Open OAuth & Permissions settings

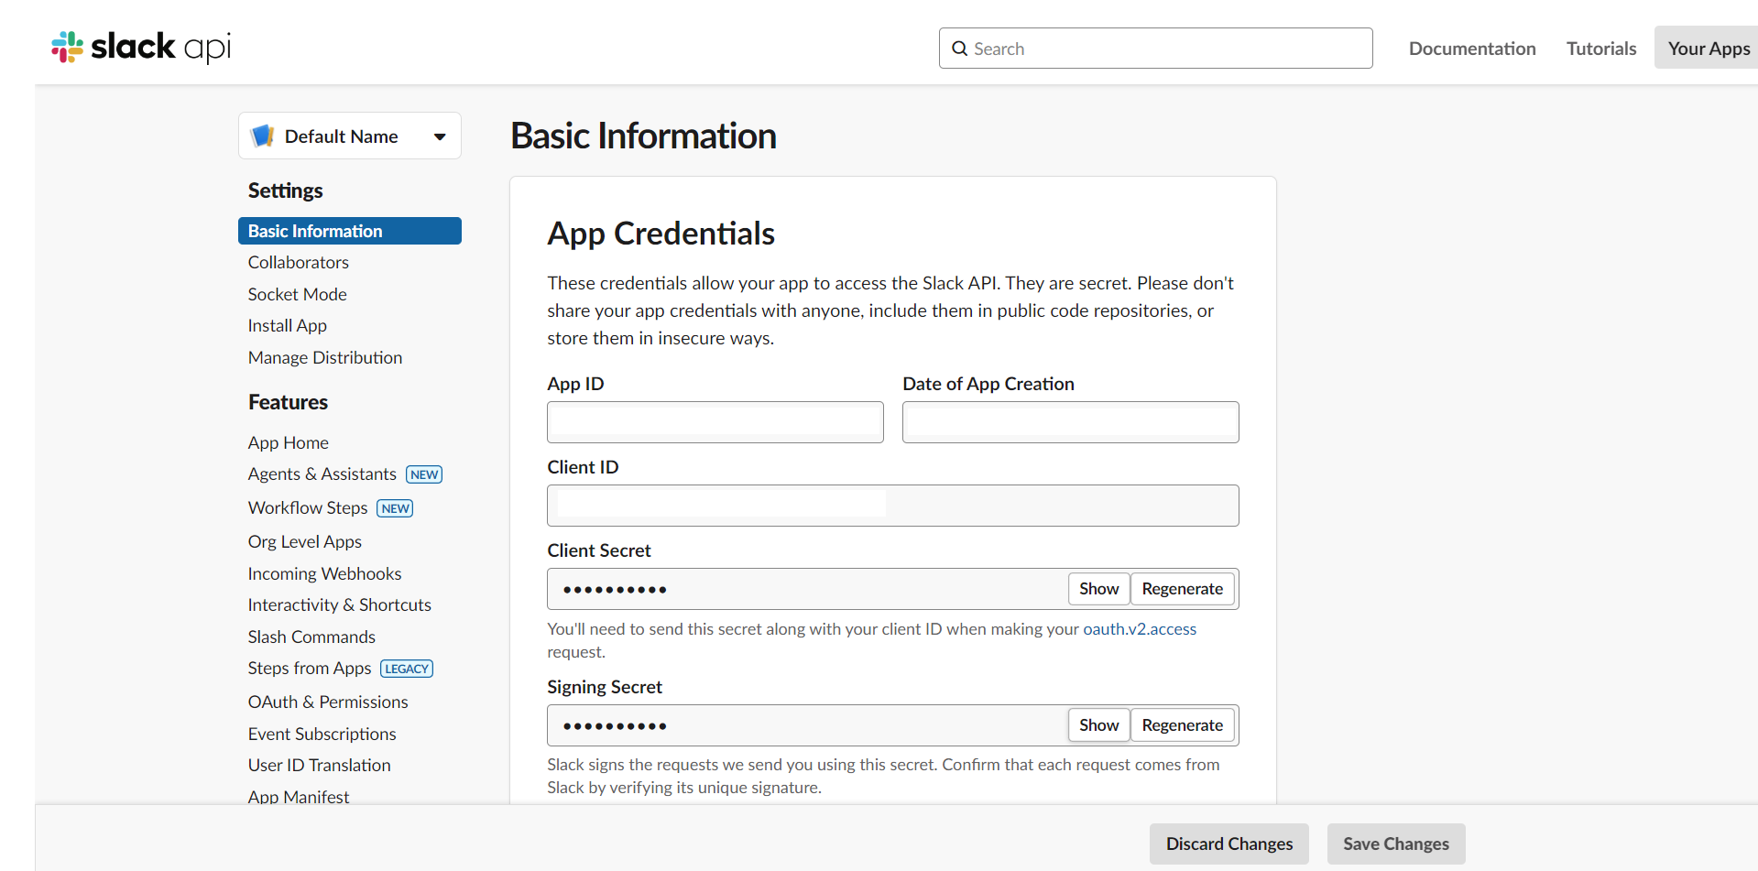coord(327,702)
